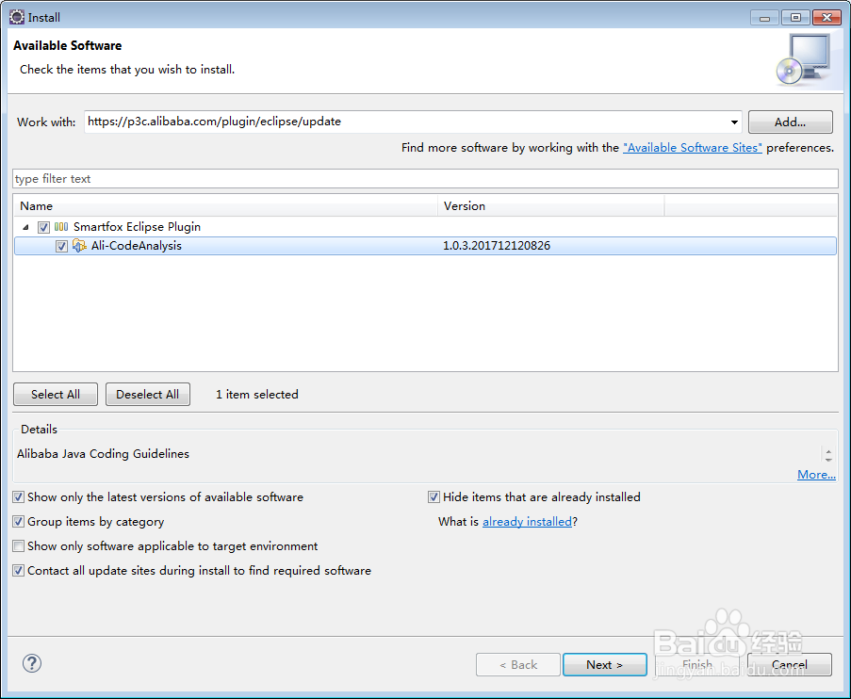This screenshot has width=851, height=699.
Task: Toggle Group items by category checkbox
Action: point(19,521)
